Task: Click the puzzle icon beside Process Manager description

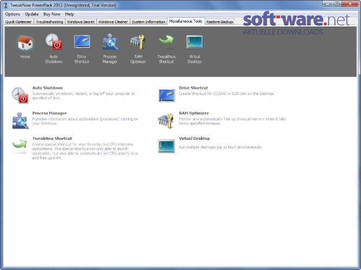Action: point(20,120)
